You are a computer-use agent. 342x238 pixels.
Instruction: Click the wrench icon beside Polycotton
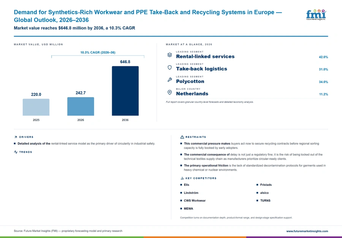[169, 80]
